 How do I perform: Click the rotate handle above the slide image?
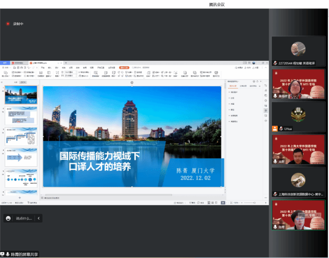[x=132, y=83]
